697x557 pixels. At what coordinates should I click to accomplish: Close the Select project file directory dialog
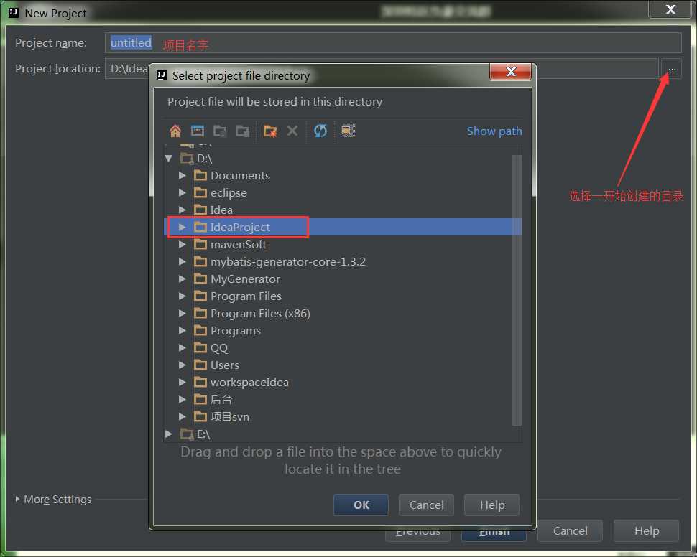[510, 72]
